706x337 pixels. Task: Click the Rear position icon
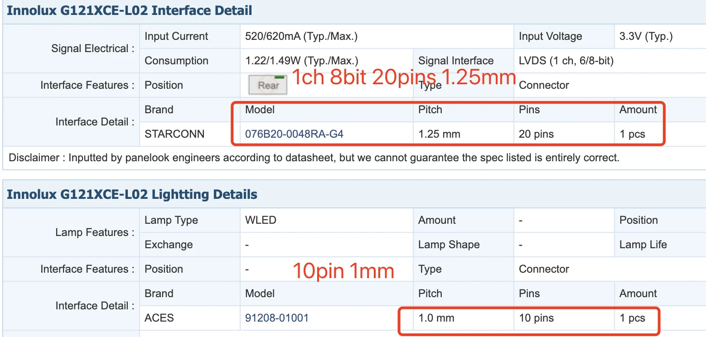point(268,85)
